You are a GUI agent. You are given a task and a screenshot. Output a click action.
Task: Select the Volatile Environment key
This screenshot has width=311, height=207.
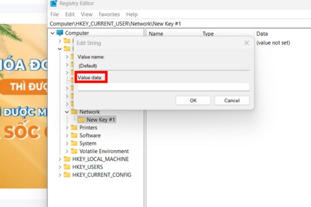(104, 151)
